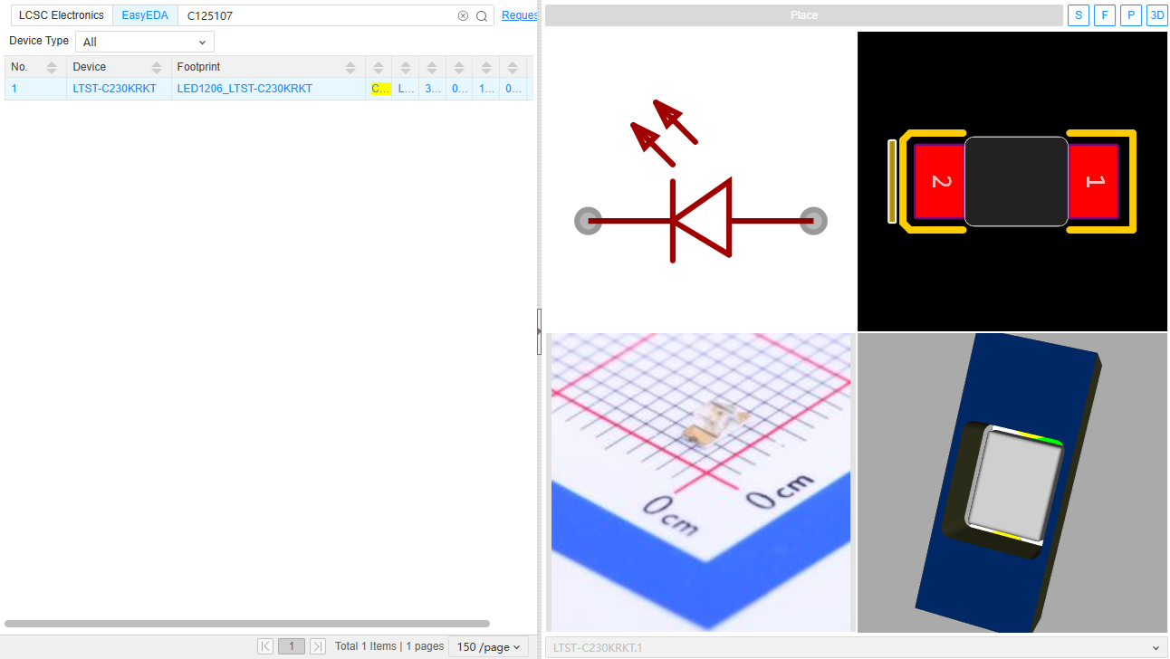Click the horizontal scrollbar under the table
The width and height of the screenshot is (1170, 659).
[247, 624]
